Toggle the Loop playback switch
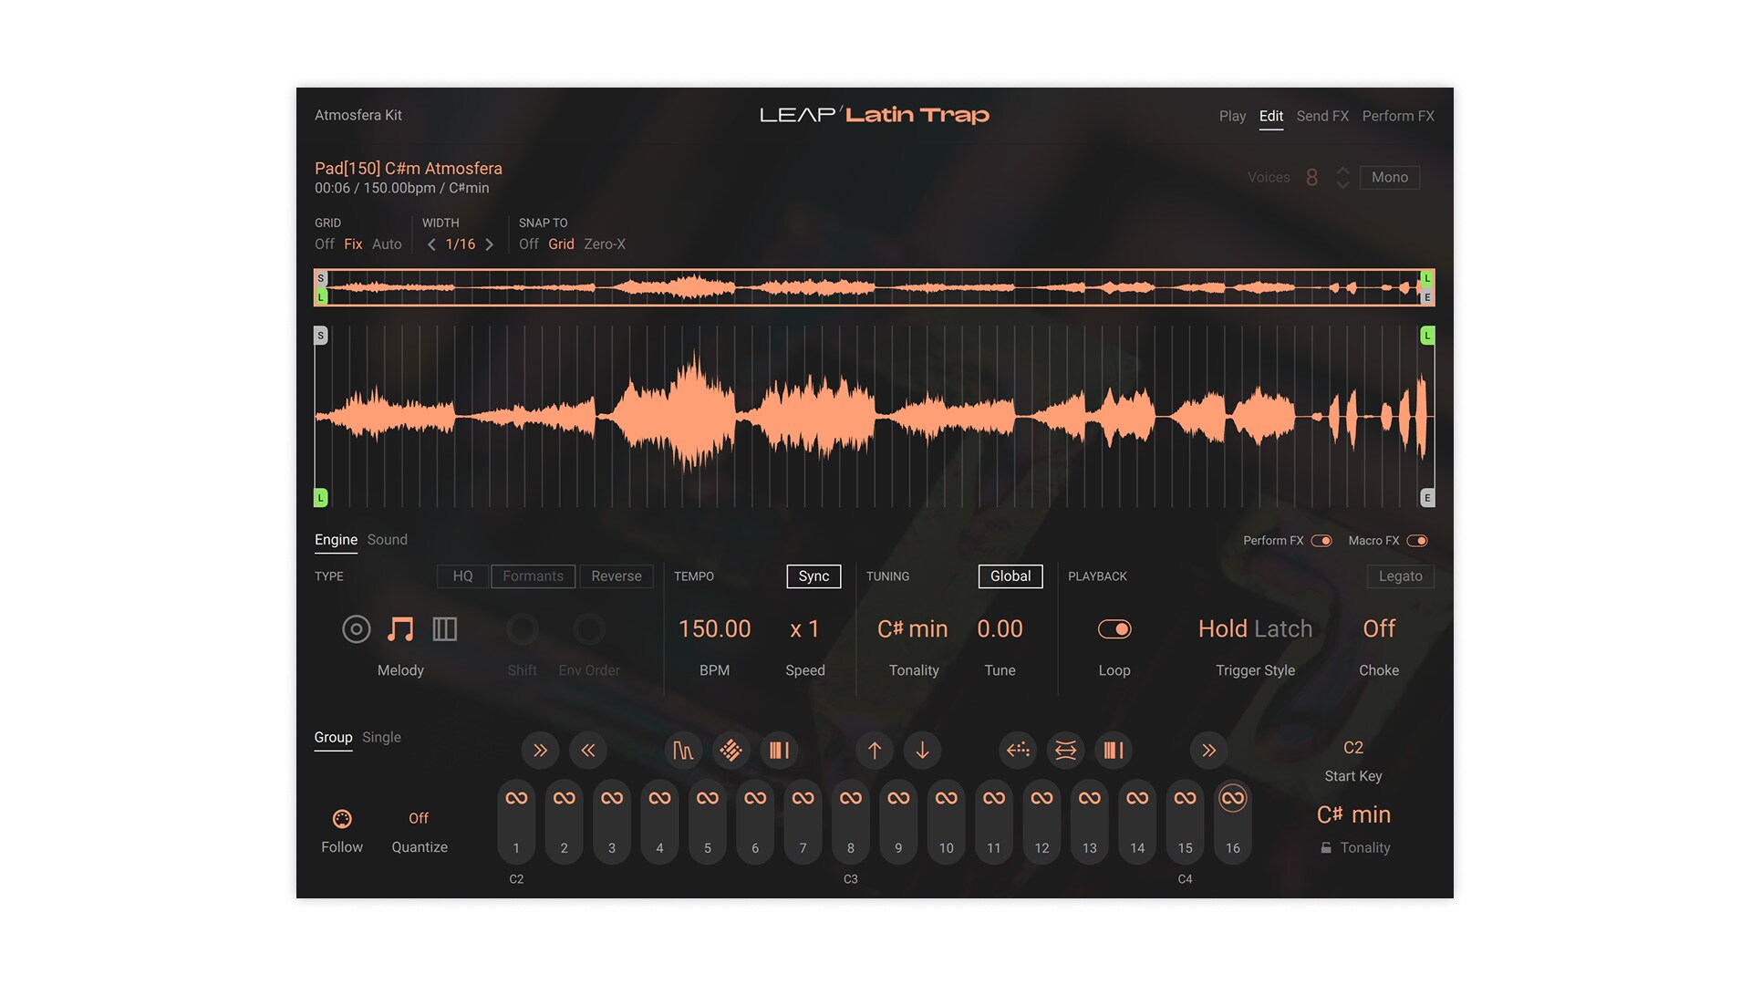1751x985 pixels. tap(1114, 629)
